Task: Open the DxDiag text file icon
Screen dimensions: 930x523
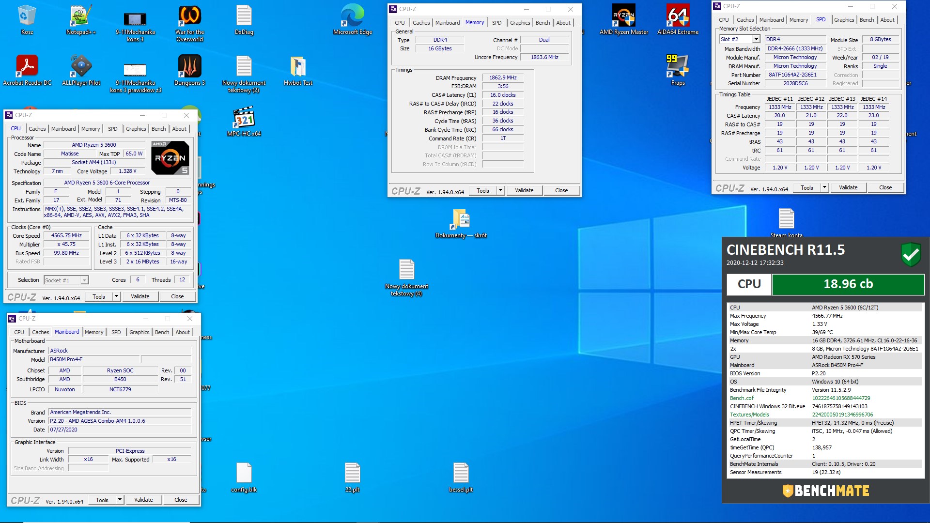Action: [x=244, y=20]
